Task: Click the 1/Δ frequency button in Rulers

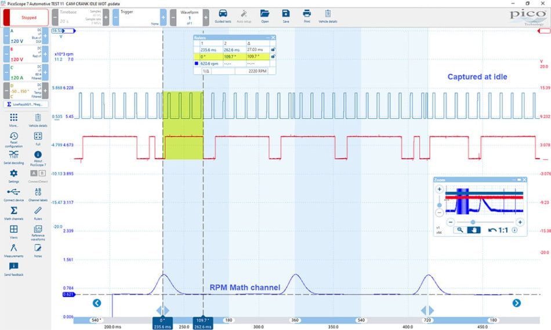Action: pyautogui.click(x=206, y=71)
